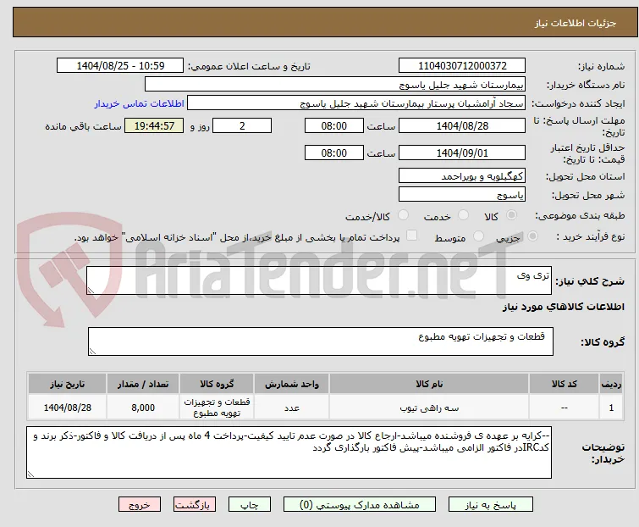This screenshot has width=639, height=527.
Task: Click the ایجاد کننده درخواست field
Action: pos(356,103)
